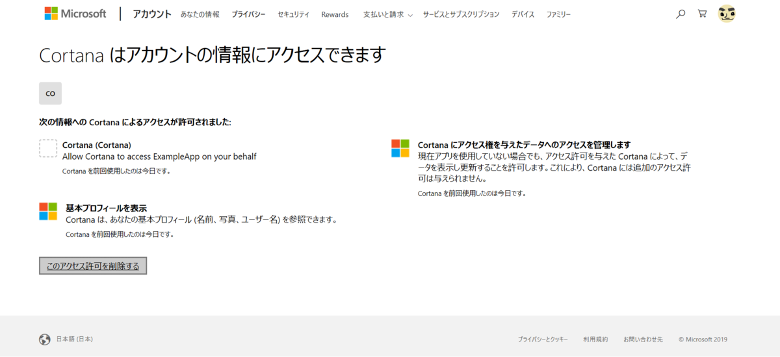Viewport: 780px width, 357px height.
Task: Click the Microsoft logo in header
Action: point(75,14)
